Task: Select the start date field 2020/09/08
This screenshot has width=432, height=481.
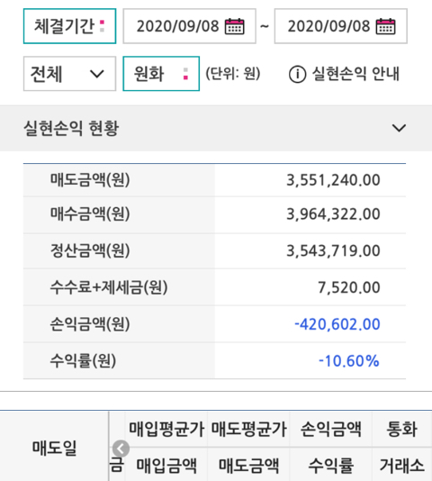Action: tap(190, 26)
